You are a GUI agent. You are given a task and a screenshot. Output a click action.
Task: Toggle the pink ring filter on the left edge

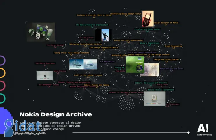pos(2,86)
